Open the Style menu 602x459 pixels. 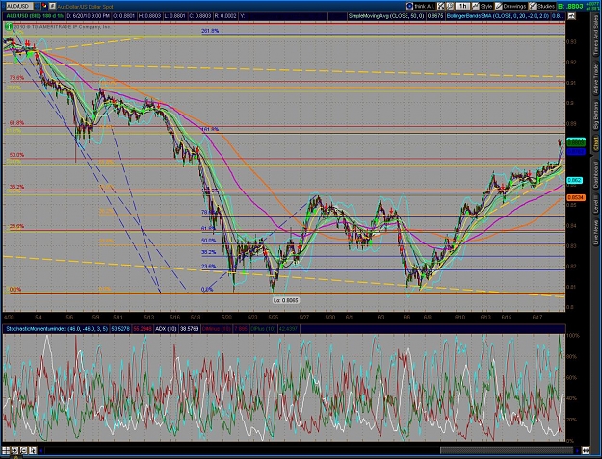483,6
